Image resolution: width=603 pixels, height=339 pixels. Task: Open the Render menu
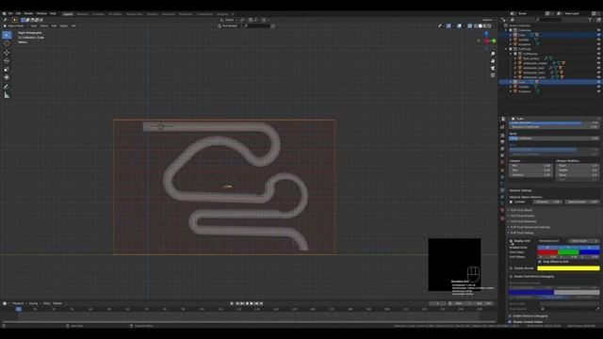tap(28, 13)
